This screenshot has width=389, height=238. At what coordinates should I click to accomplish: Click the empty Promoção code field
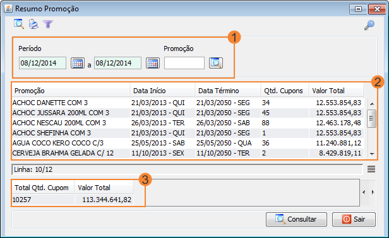point(184,63)
